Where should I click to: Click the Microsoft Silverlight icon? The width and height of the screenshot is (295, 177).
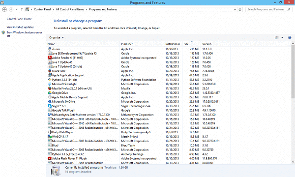50,84
